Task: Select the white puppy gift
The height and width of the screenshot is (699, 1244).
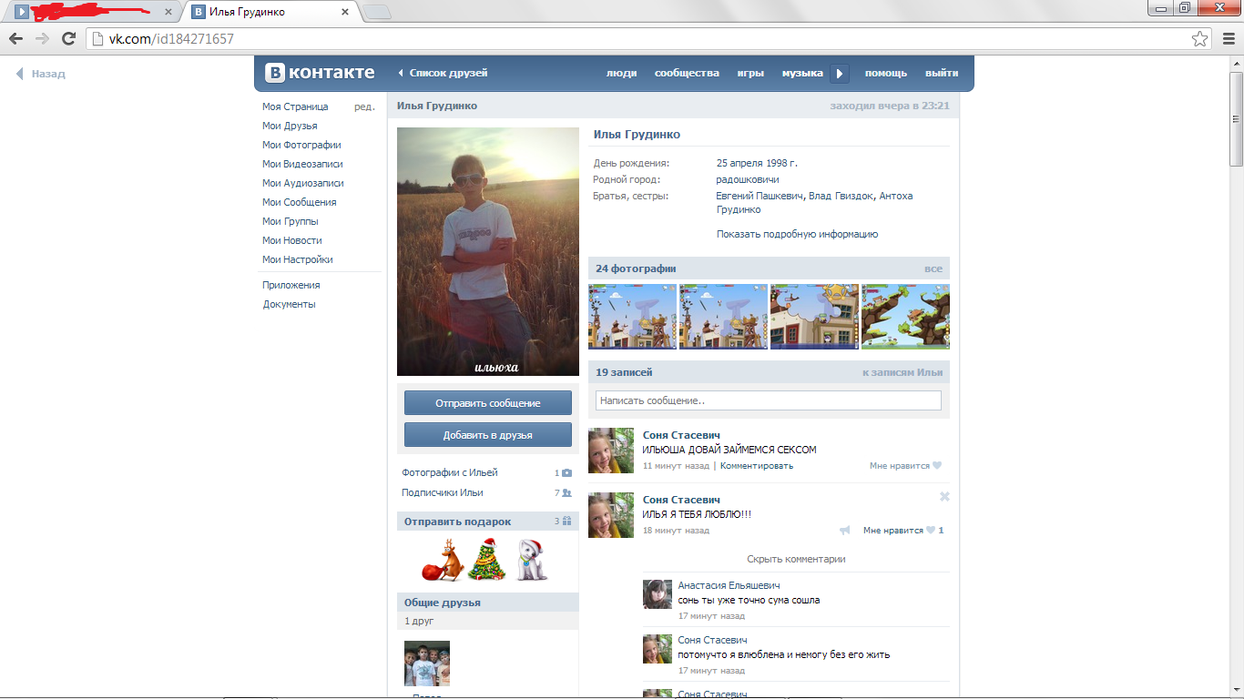Action: tap(532, 560)
